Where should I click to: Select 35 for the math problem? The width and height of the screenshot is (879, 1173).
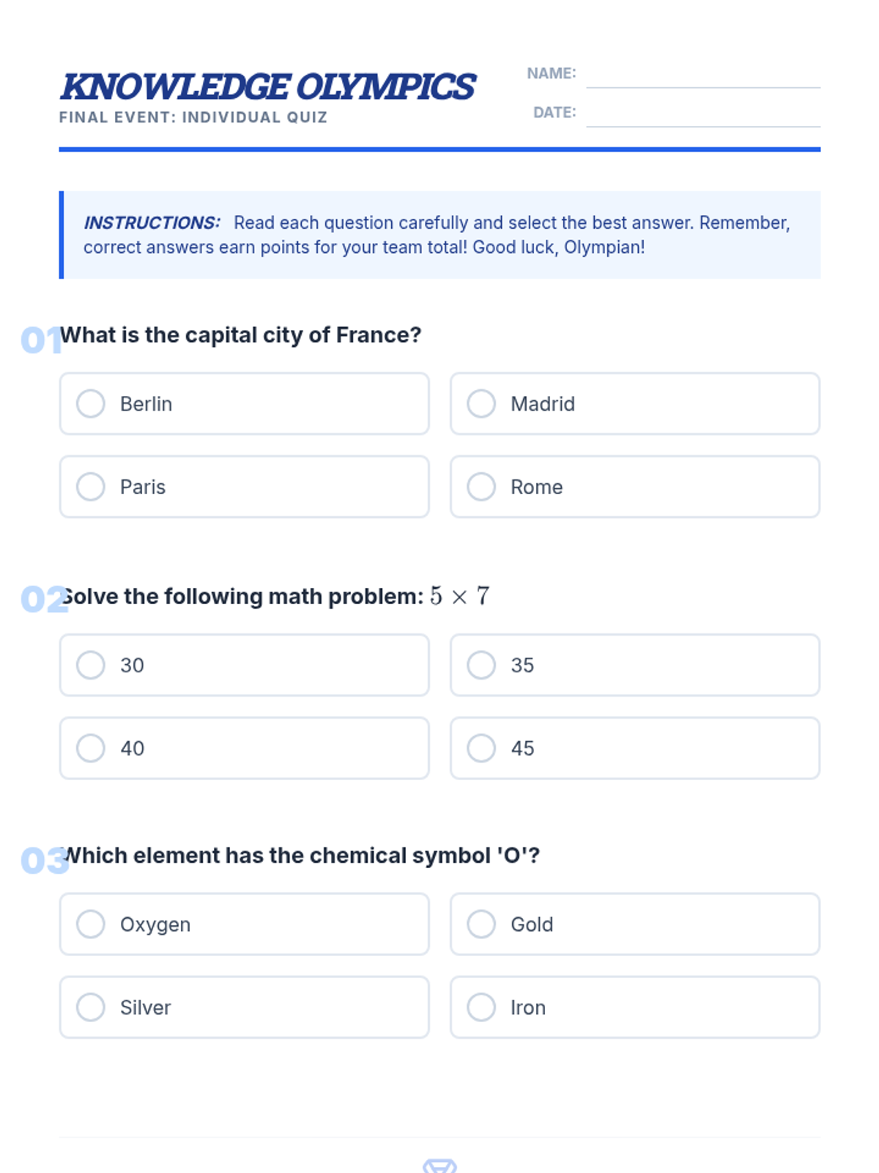[x=481, y=665]
